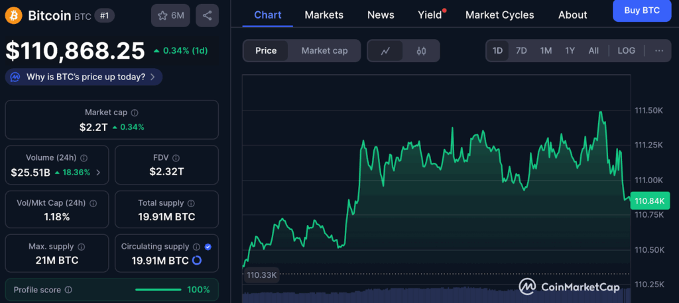Toggle chart to Market cap view
The height and width of the screenshot is (303, 679).
pyautogui.click(x=324, y=51)
